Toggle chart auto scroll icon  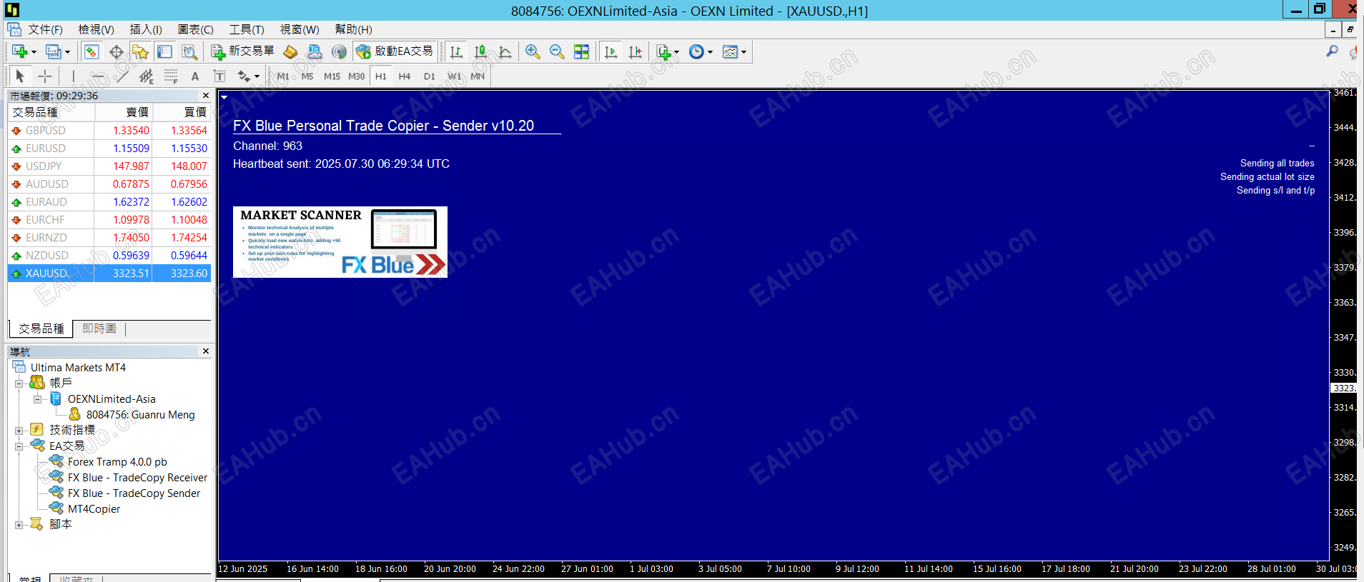[611, 51]
